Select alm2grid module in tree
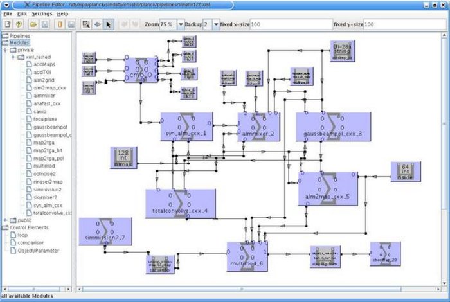 (x=44, y=80)
